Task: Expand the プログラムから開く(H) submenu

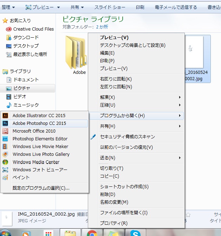Action: tap(180, 116)
